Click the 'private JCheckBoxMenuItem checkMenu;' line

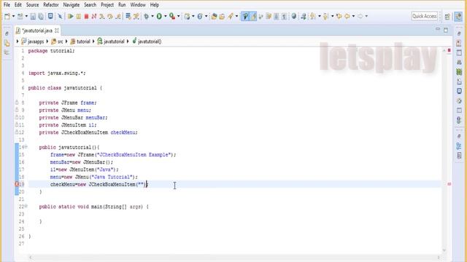pyautogui.click(x=88, y=132)
